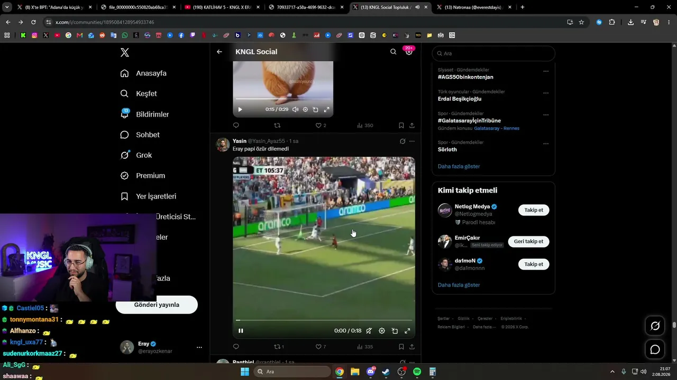Follow da1moN
The width and height of the screenshot is (677, 380).
tap(534, 264)
